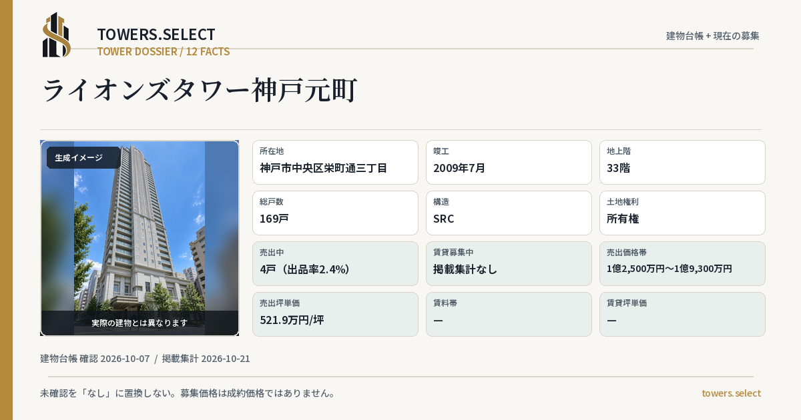Select the 賃料帯 card
Screen dimensions: 801x420
click(x=509, y=314)
